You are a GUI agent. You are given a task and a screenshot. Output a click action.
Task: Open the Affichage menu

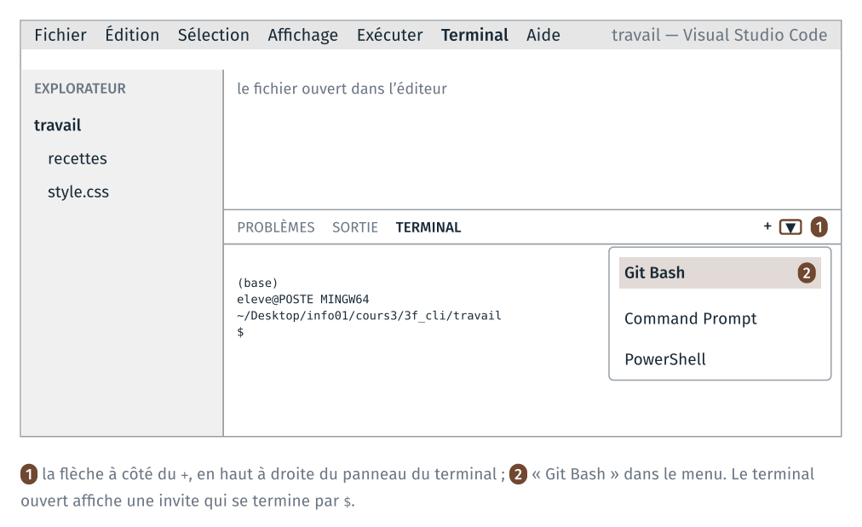tap(303, 35)
